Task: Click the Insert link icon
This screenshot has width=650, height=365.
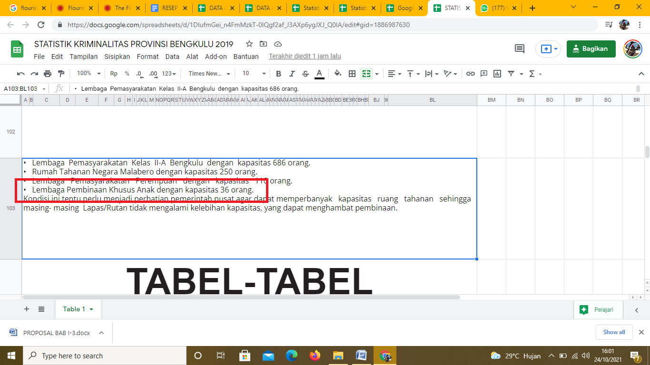Action: coord(471,74)
